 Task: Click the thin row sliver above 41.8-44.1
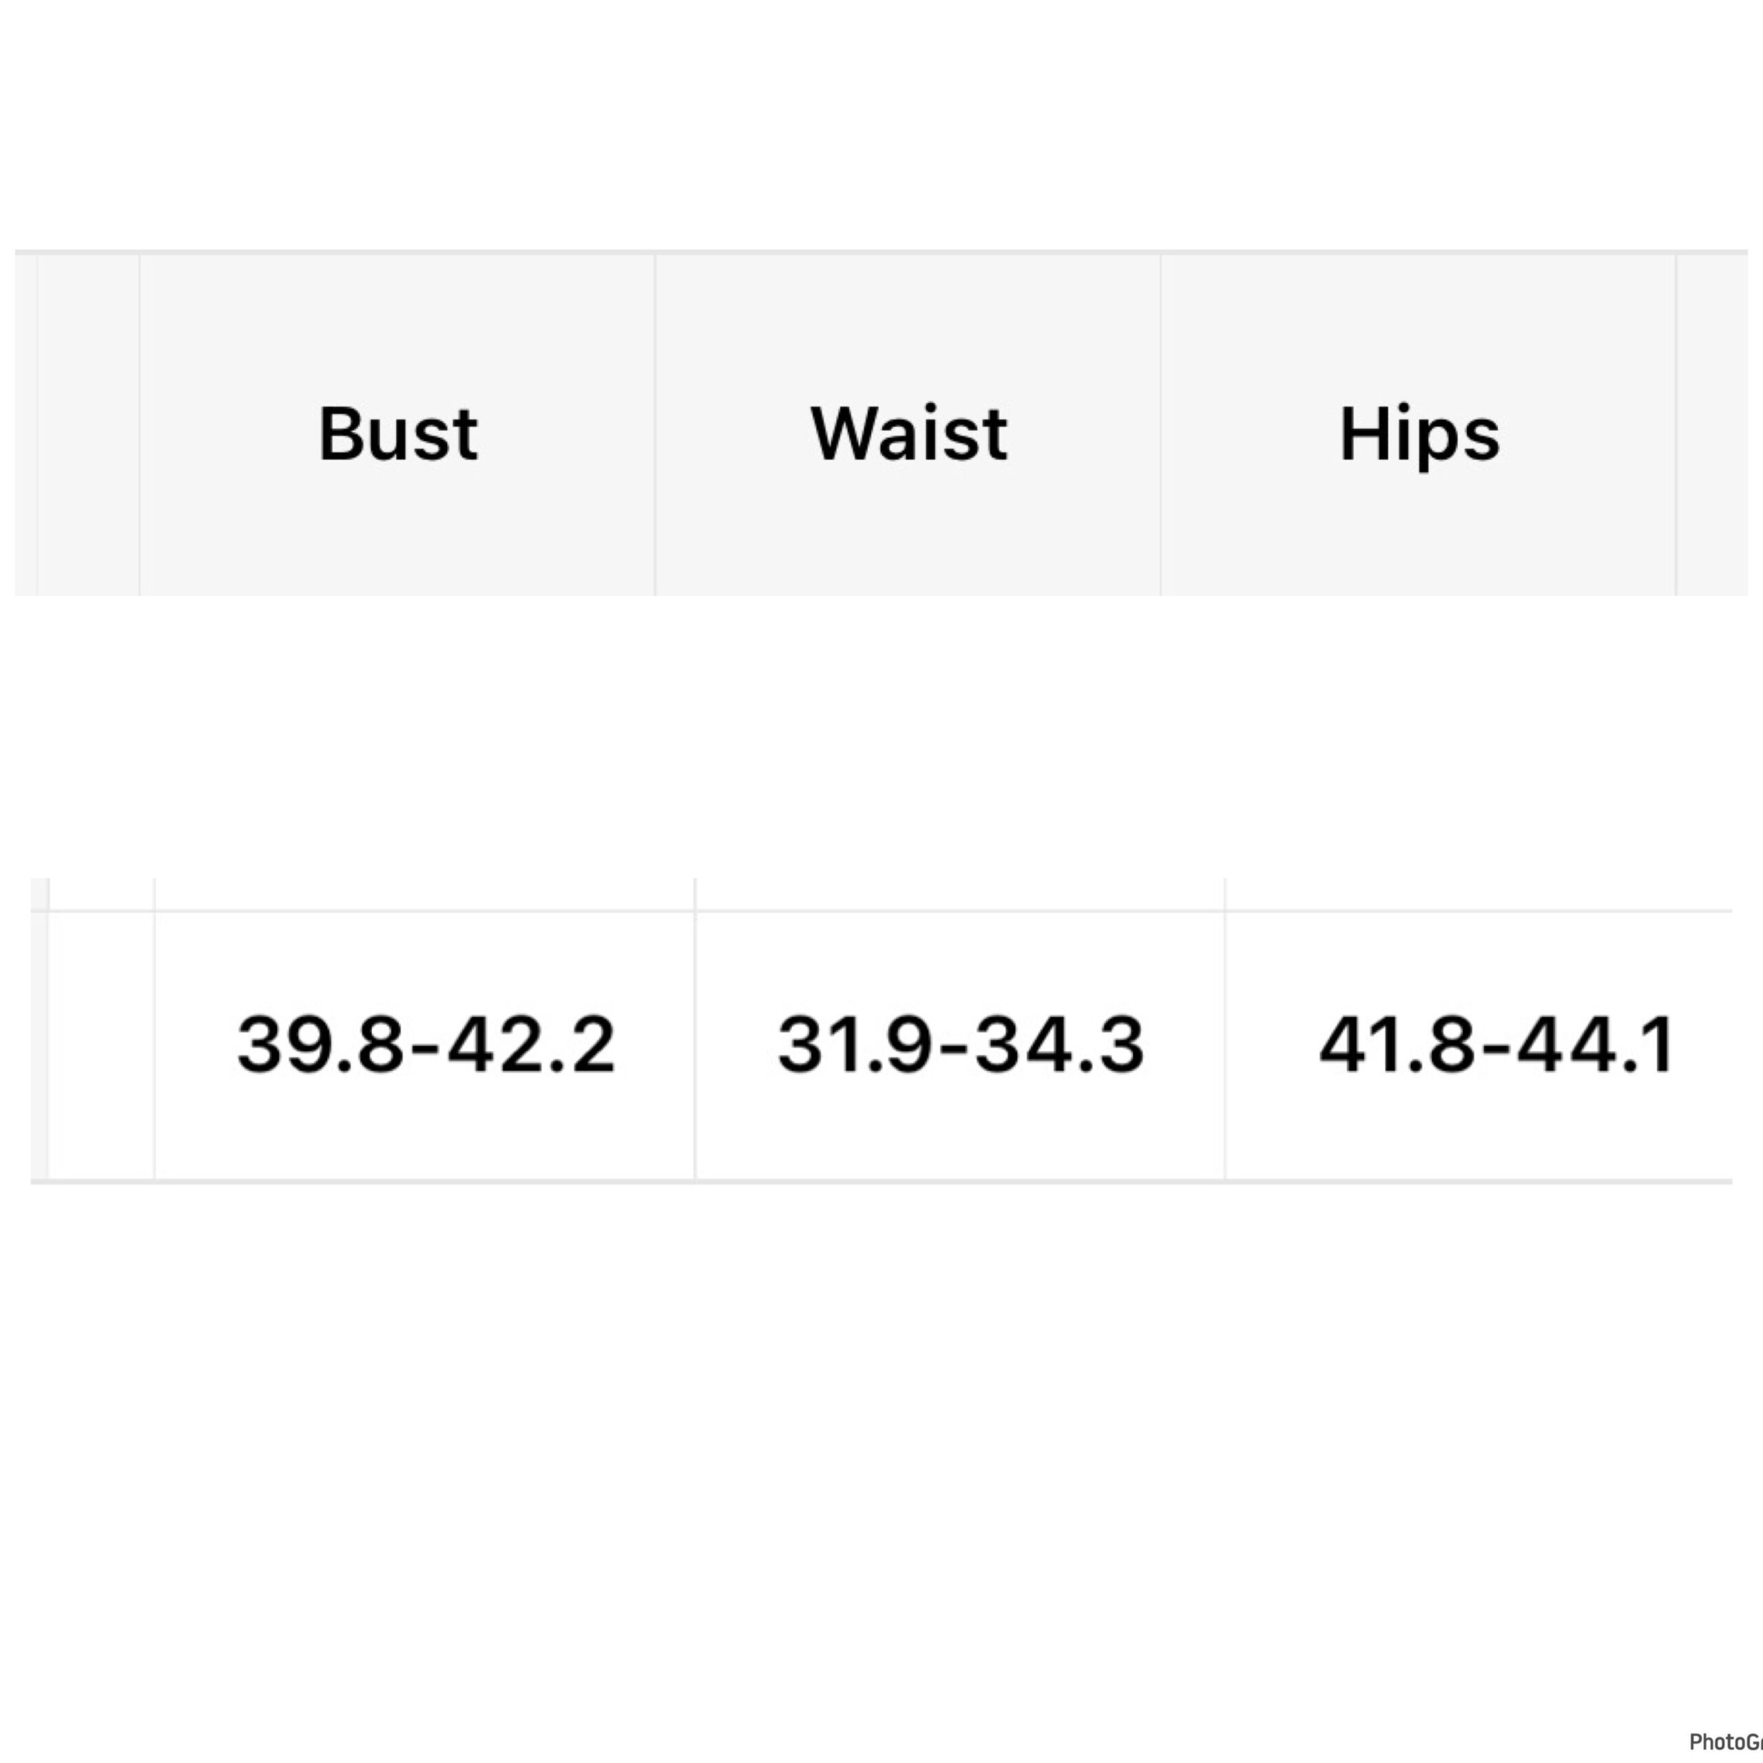[x=1479, y=895]
